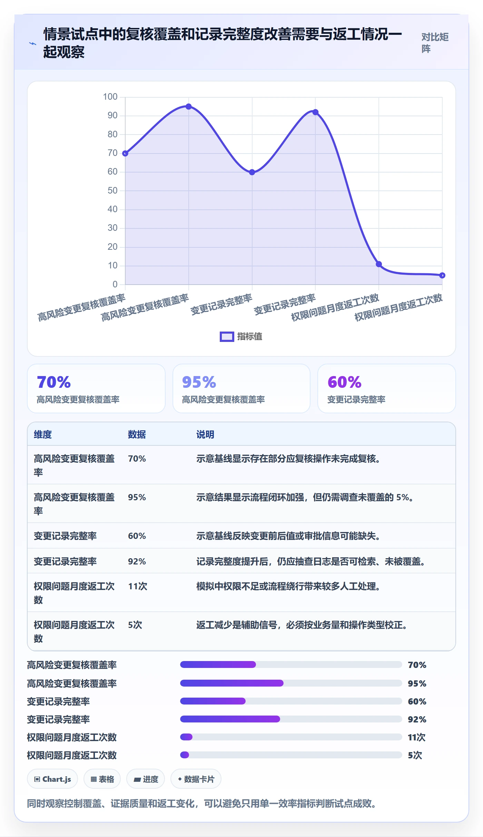Click the 说明 column header
483x837 pixels.
coord(205,434)
